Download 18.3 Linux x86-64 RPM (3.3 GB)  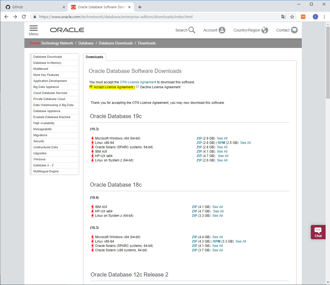point(217,241)
